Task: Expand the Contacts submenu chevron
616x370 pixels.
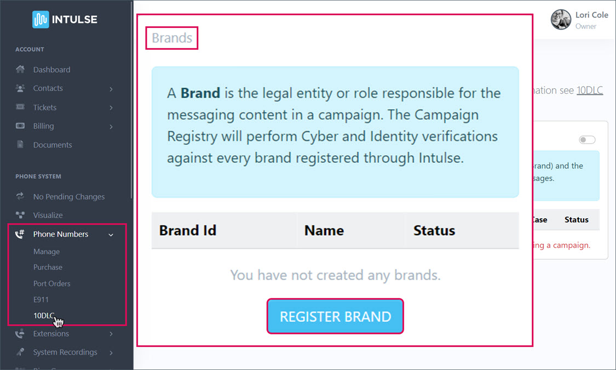Action: click(x=111, y=89)
